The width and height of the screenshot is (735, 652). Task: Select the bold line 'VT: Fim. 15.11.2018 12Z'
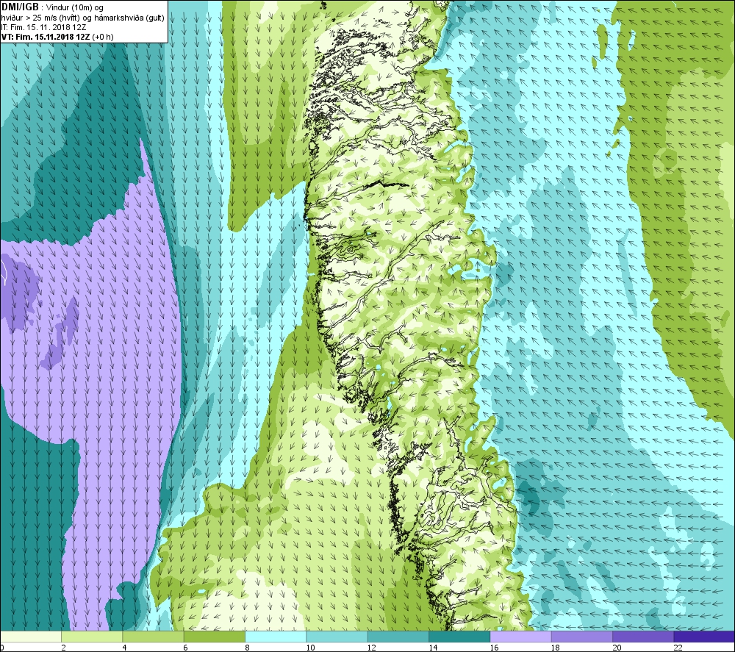[46, 37]
